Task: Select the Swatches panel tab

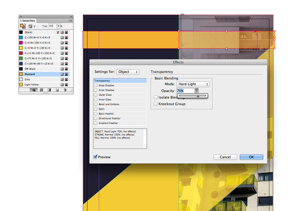Action: tap(28, 21)
